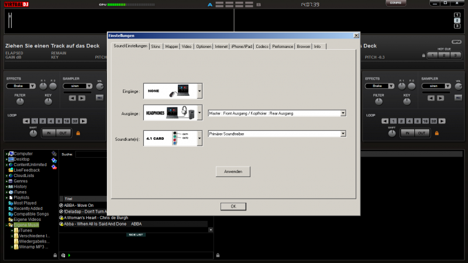
Task: Expand the Computer tree node
Action: (x=6, y=154)
